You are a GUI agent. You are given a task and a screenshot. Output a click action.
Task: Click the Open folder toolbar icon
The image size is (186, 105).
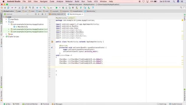coord(2,8)
